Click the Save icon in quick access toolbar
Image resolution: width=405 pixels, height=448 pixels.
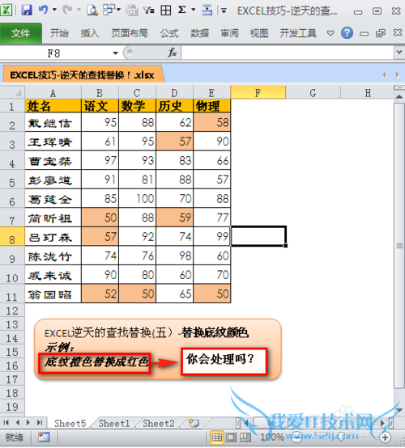coord(27,11)
